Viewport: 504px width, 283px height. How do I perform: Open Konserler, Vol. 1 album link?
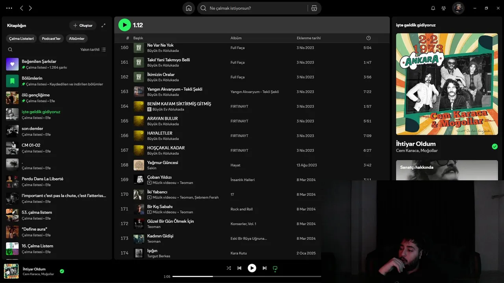[x=243, y=224]
